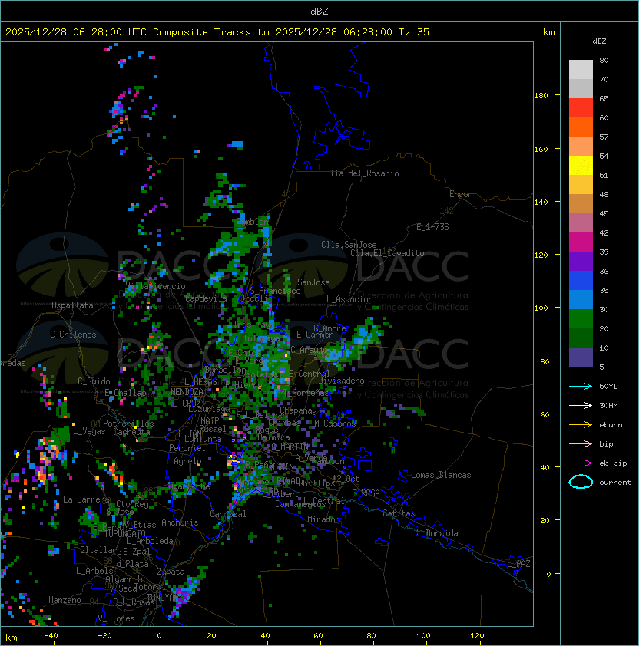Click the 'Clla.del_Rosario' map label
Image resolution: width=639 pixels, height=646 pixels.
pyautogui.click(x=362, y=173)
